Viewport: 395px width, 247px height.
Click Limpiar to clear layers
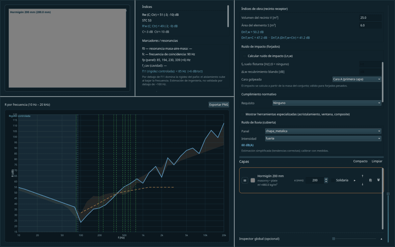[377, 161]
